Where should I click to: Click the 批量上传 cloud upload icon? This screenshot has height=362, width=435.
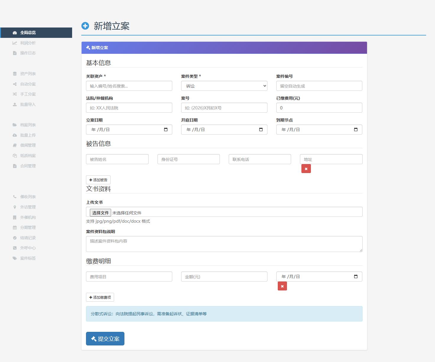pos(15,135)
